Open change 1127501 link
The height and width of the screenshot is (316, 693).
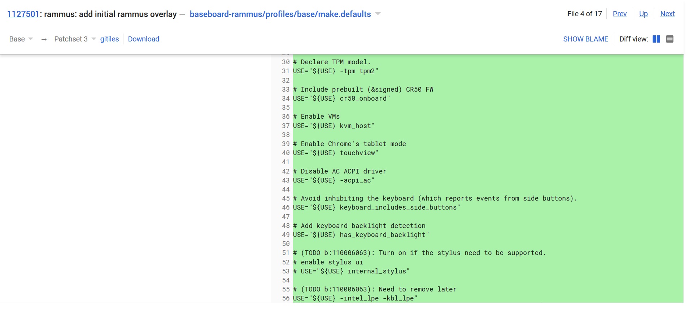(23, 14)
